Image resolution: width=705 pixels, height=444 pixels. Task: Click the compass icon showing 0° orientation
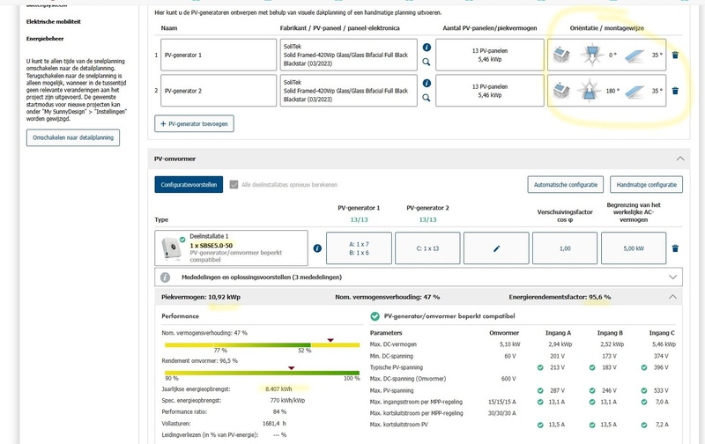(x=591, y=55)
